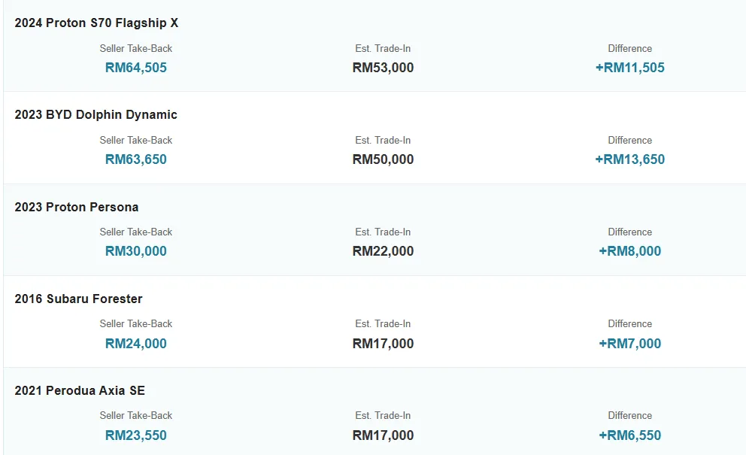Select the +RM13,650 difference amount
The image size is (746, 455).
pyautogui.click(x=630, y=159)
